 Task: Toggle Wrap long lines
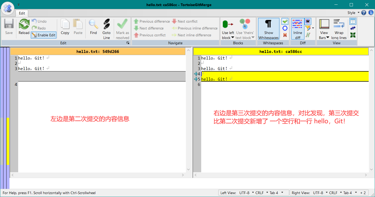pos(339,29)
